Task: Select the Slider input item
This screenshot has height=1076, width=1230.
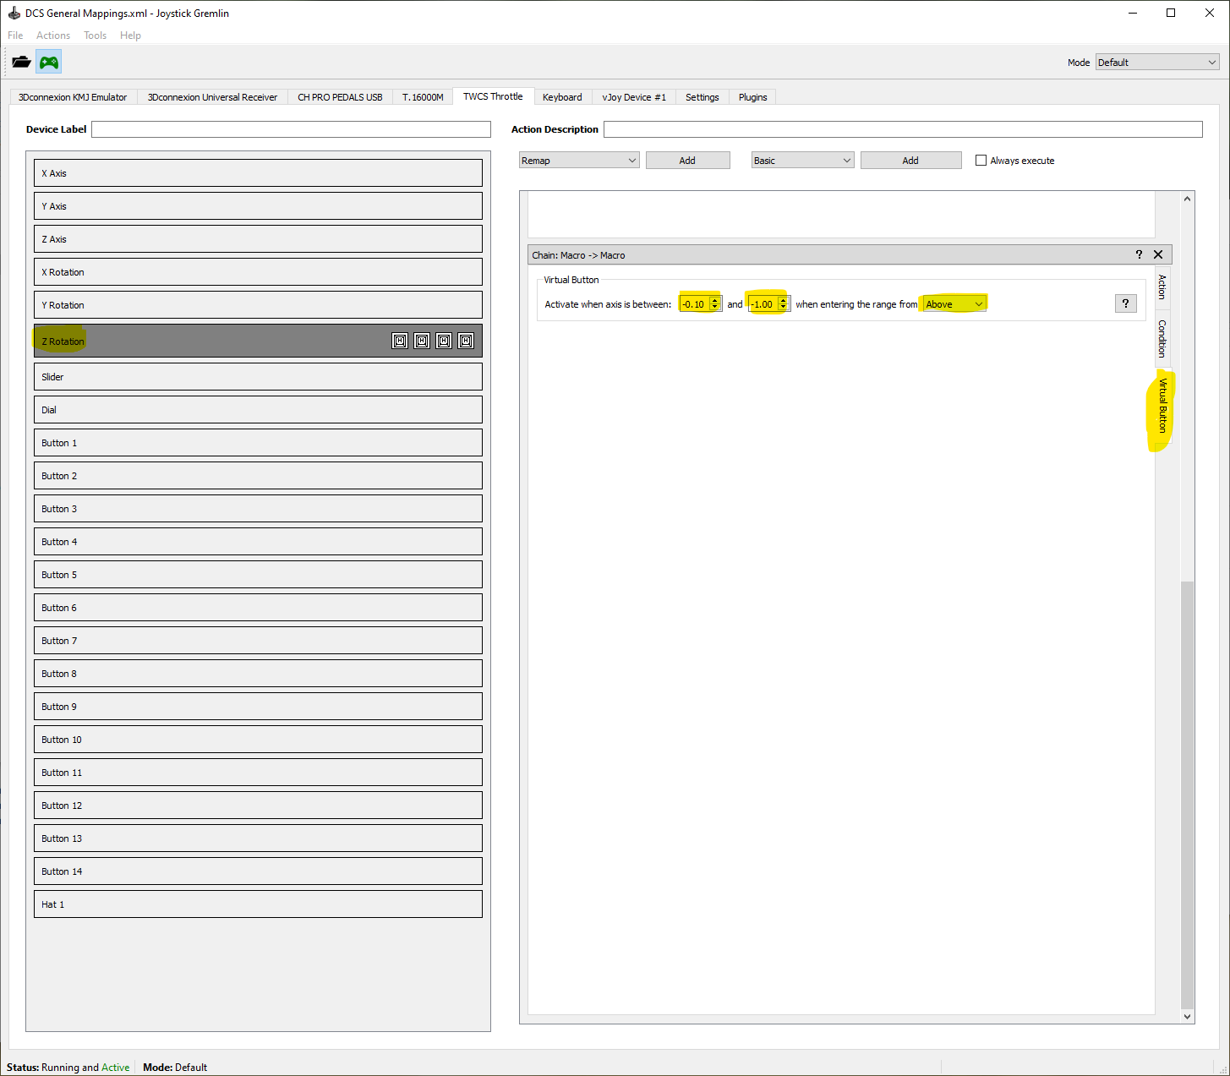Action: 258,377
